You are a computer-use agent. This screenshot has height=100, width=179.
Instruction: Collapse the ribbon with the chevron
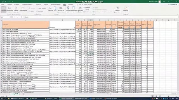click(178, 14)
